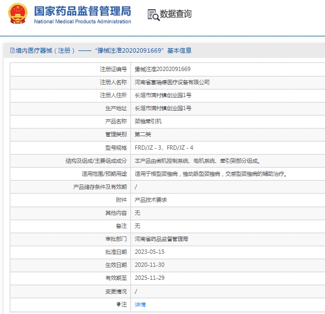Screen dimensions: 325x314
Task: Click the lightbulb icon next to 注
Action: click(x=118, y=304)
